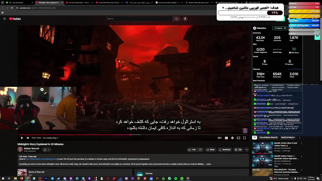The image size is (322, 181).
Task: Open Bellular Warcraft channel avatar
Action: pyautogui.click(x=20, y=150)
